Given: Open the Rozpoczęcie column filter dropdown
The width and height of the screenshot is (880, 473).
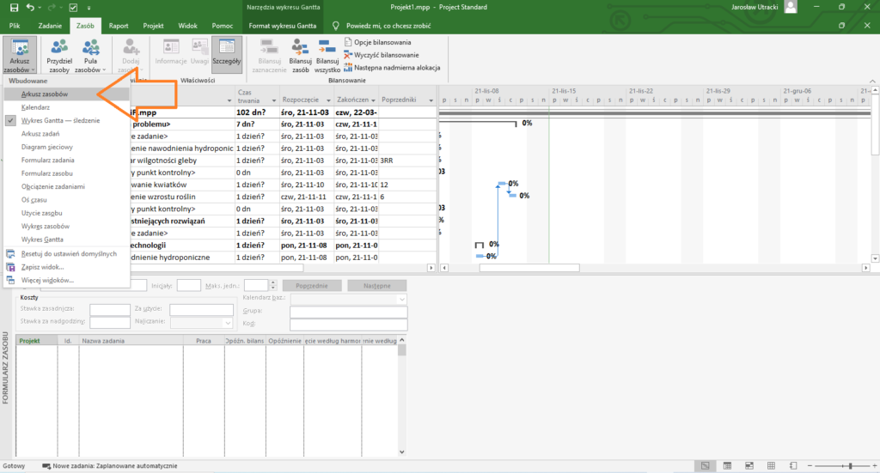Looking at the screenshot, I should [325, 98].
